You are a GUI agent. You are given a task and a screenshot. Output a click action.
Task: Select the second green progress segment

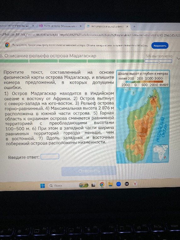[x=43, y=61]
